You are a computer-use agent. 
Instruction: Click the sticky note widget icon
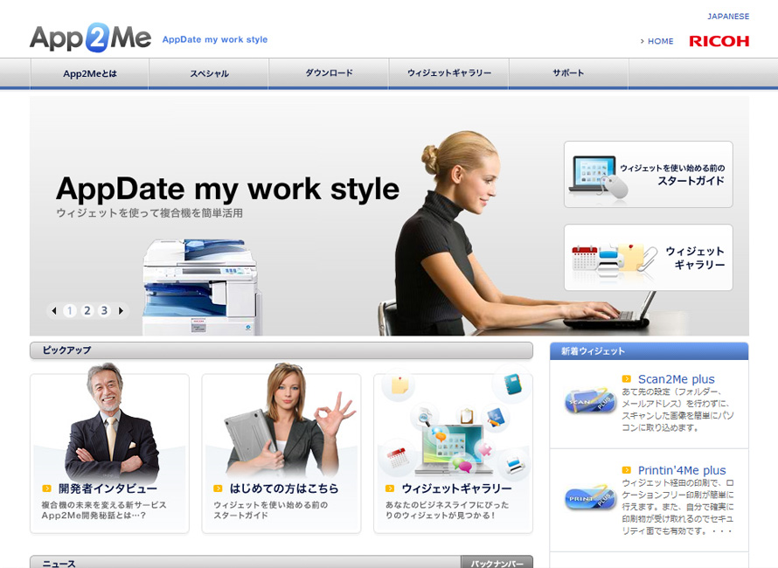click(x=399, y=385)
